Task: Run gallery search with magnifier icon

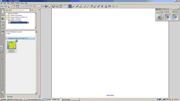Action: point(33,10)
